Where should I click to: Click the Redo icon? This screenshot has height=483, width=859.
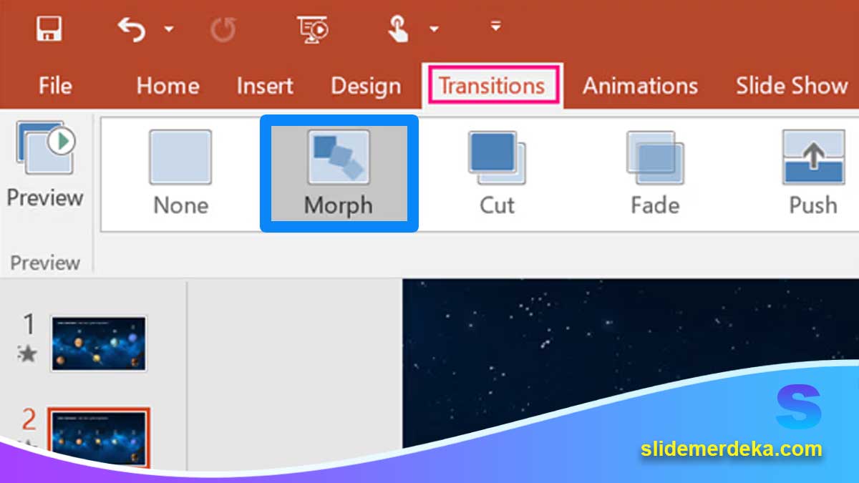pos(222,29)
